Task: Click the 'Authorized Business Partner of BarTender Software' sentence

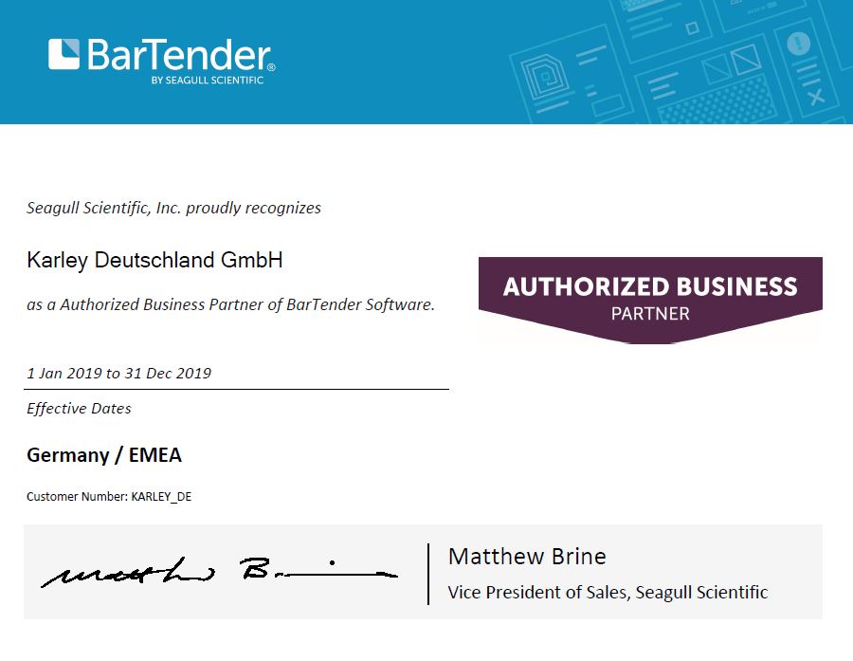Action: [230, 304]
